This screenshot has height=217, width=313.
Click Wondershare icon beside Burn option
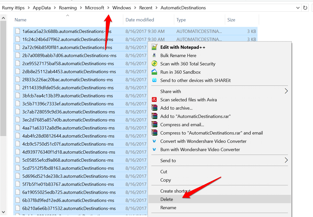click(154, 149)
